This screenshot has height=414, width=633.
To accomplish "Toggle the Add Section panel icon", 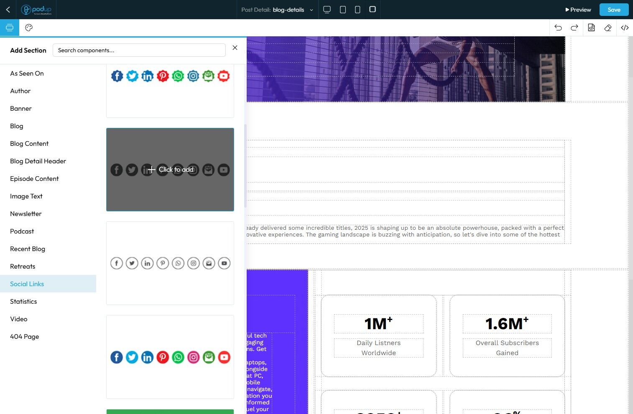I will 10,28.
